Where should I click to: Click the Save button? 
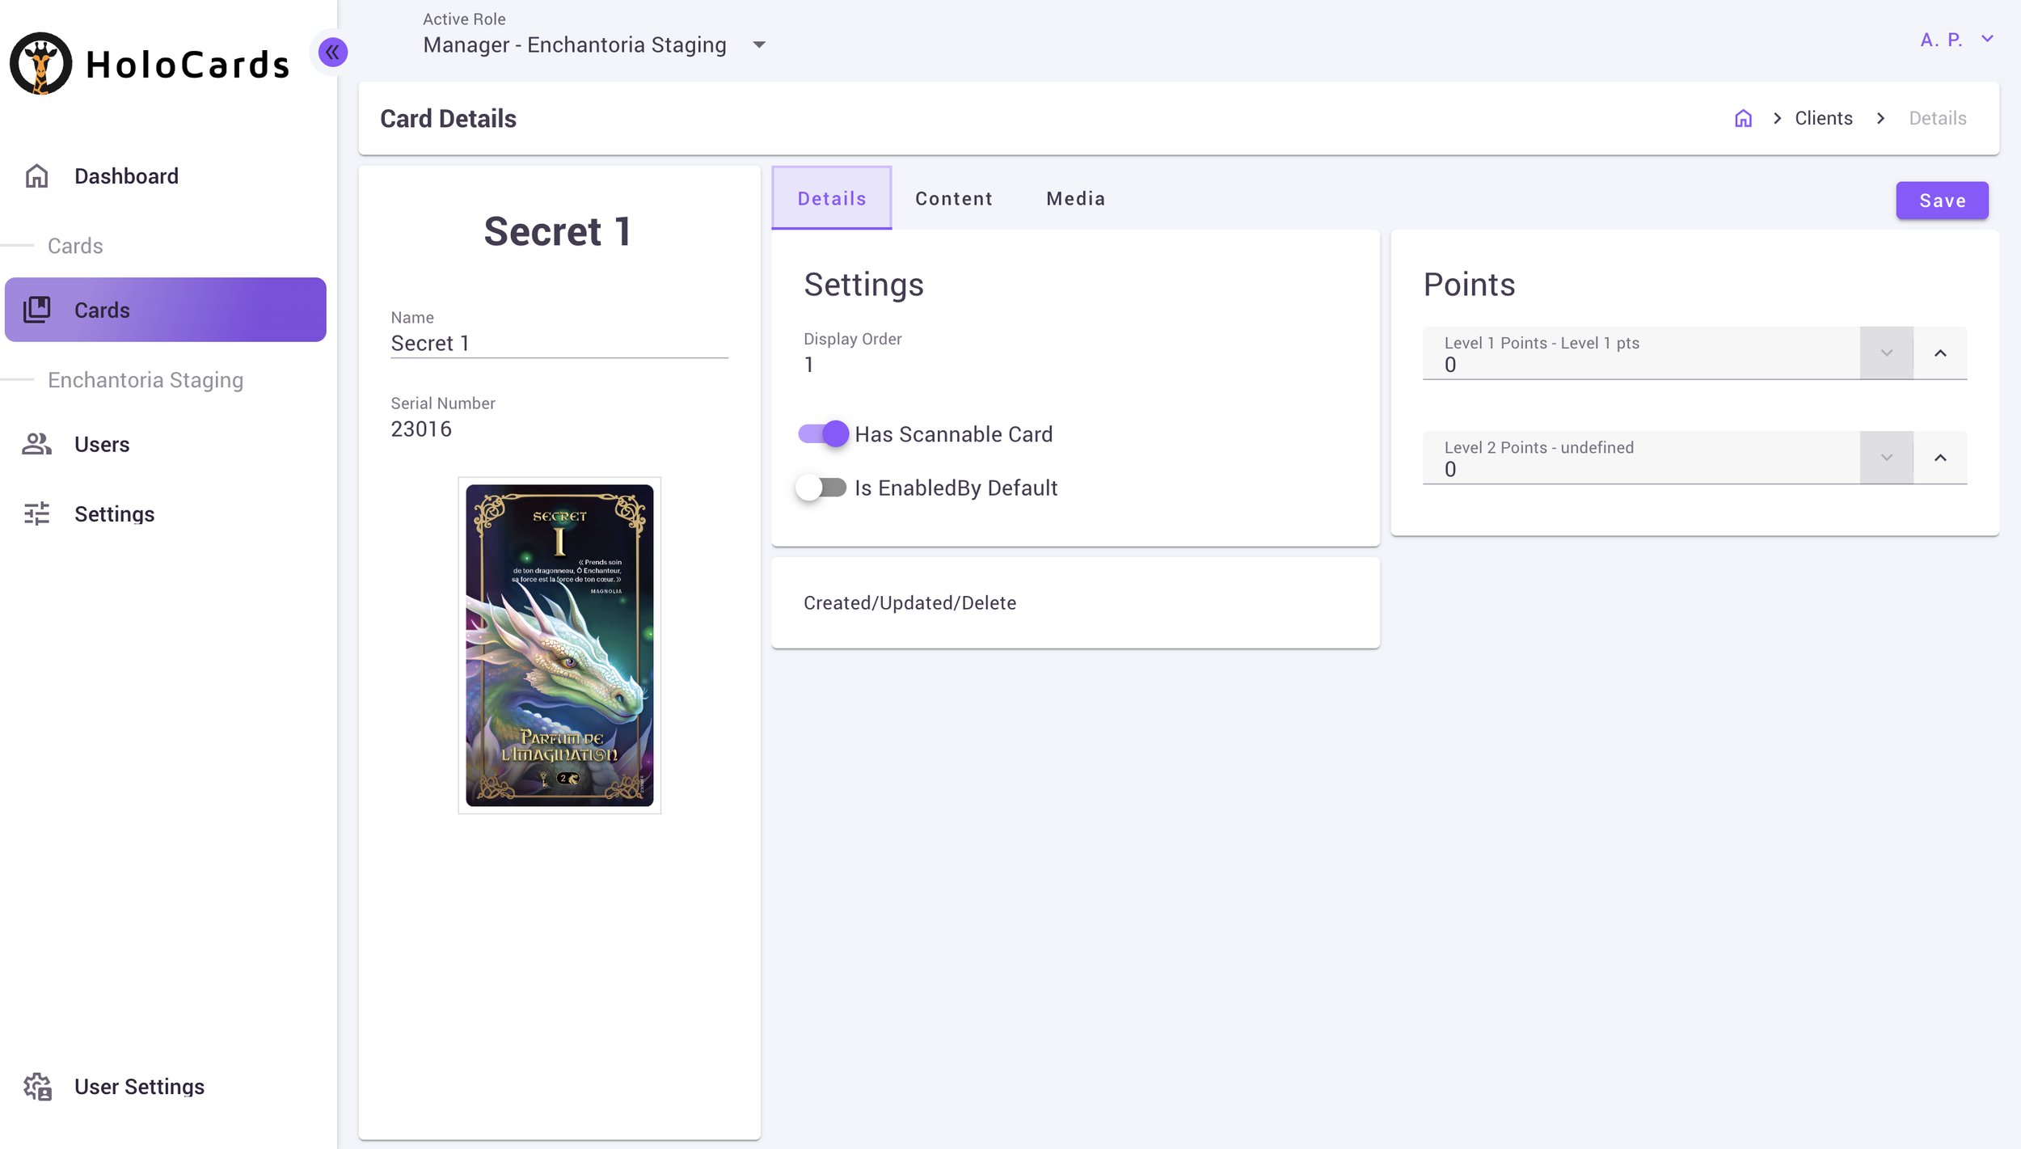(x=1941, y=201)
